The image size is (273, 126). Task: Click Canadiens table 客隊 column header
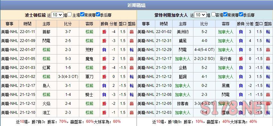[x=226, y=24]
